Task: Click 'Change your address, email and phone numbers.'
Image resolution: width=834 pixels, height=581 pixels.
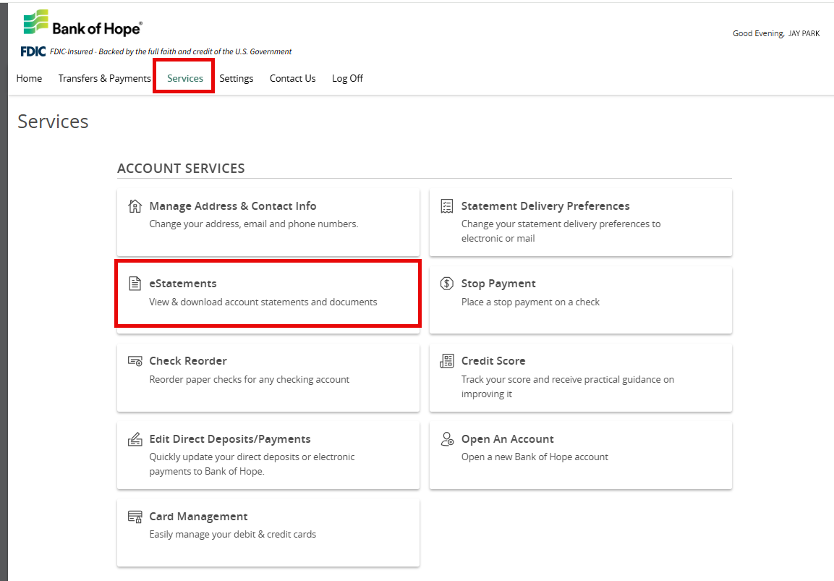Action: coord(254,224)
